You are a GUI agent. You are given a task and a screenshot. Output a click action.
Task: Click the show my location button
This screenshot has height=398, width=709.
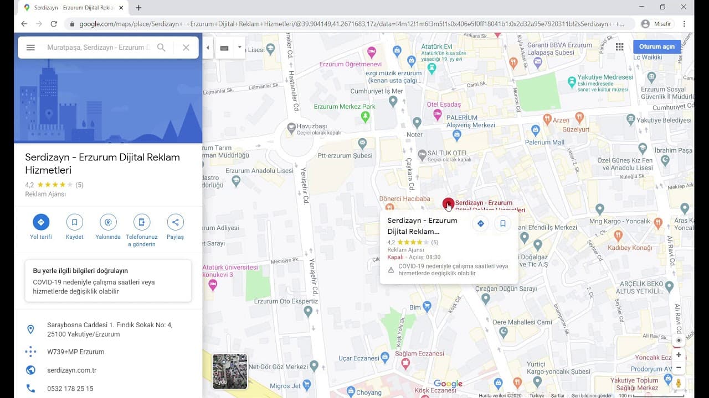[x=679, y=341]
